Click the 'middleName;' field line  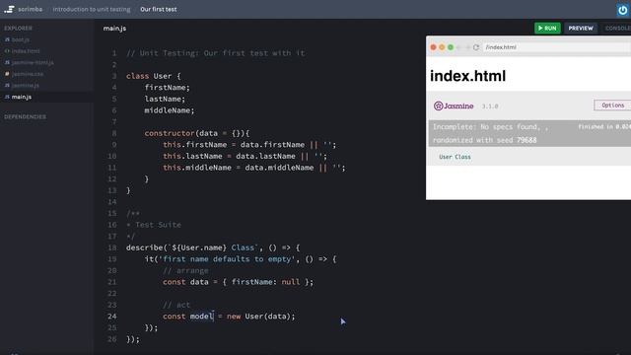170,110
